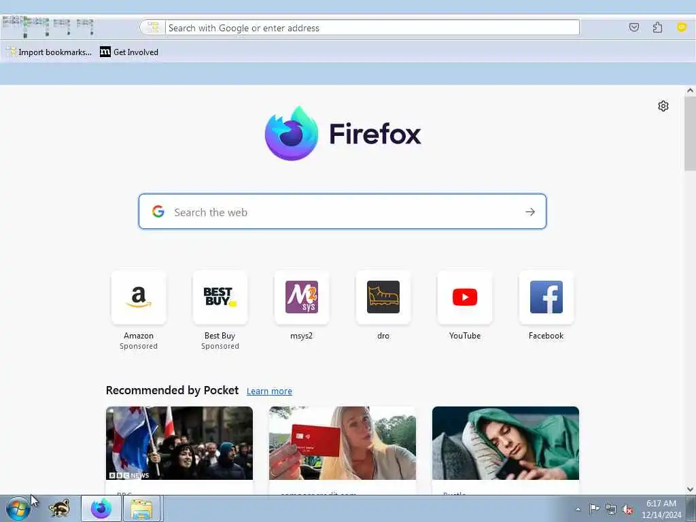This screenshot has width=696, height=522.
Task: Click into the Search the web field
Action: click(343, 212)
